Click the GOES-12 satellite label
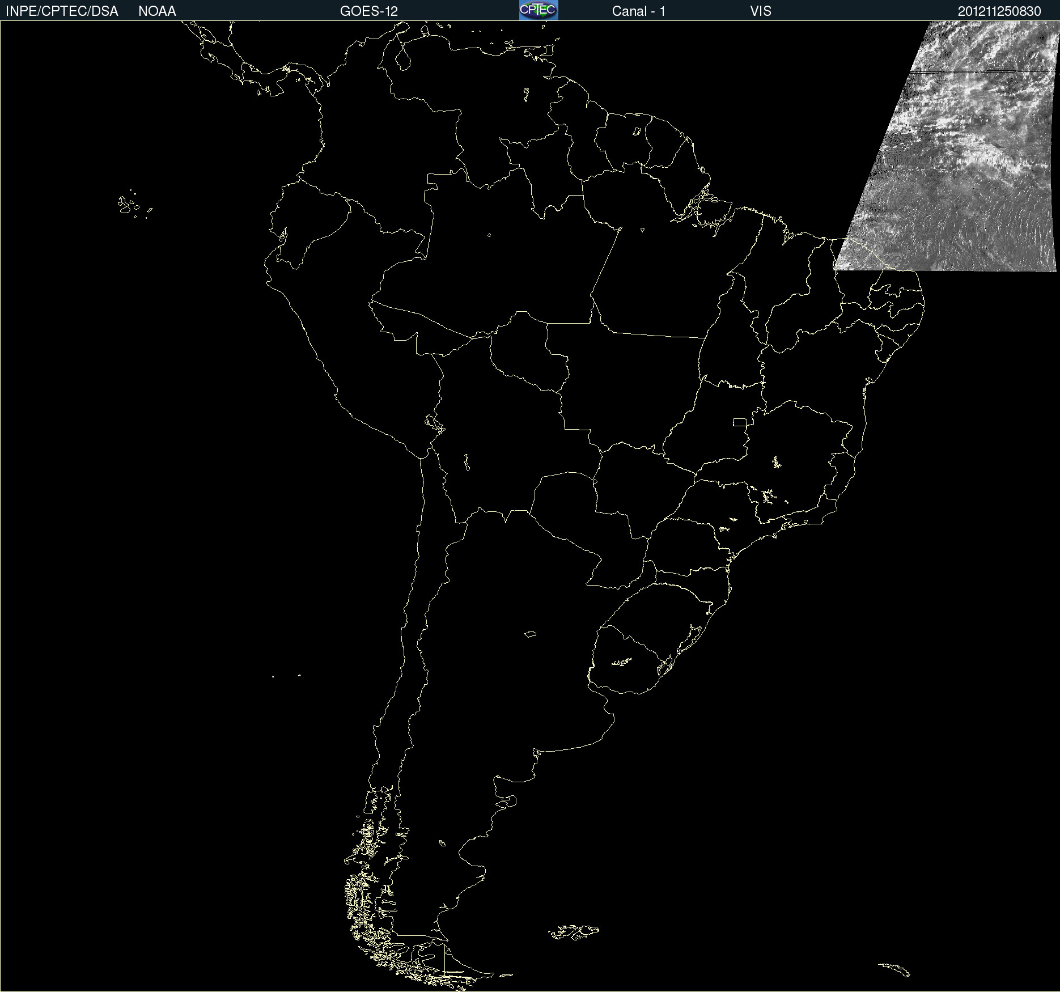This screenshot has height=992, width=1060. click(x=369, y=11)
